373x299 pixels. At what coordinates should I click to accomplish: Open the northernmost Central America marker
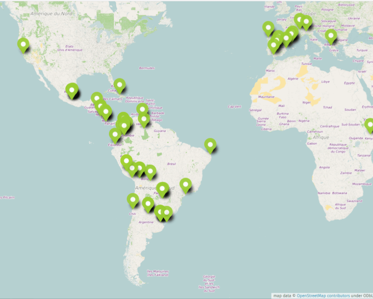pos(97,99)
